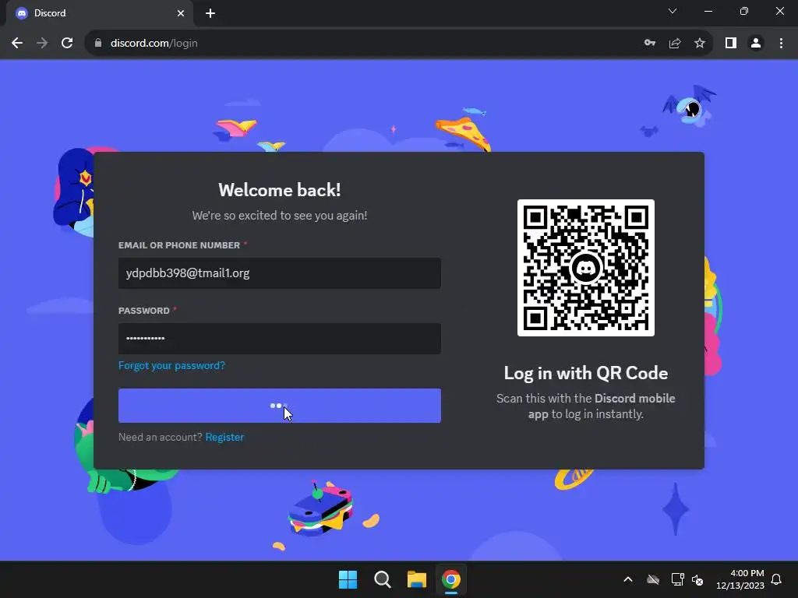This screenshot has height=598, width=798.
Task: Go back with the browser back arrow
Action: pyautogui.click(x=17, y=44)
